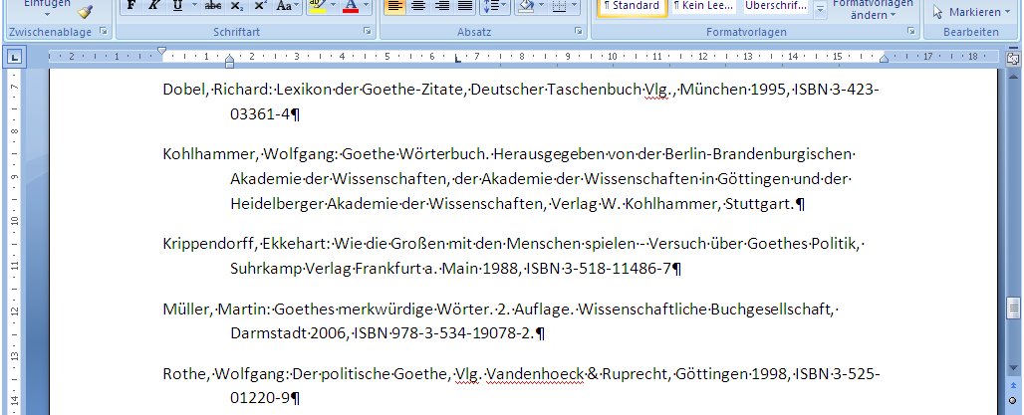1024x415 pixels.
Task: Open the Absatz dialog launcher
Action: [x=578, y=31]
